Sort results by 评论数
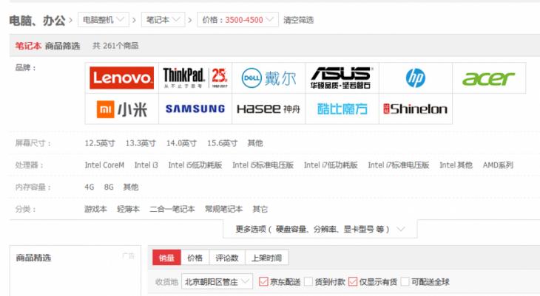This screenshot has width=540, height=296. 227,258
